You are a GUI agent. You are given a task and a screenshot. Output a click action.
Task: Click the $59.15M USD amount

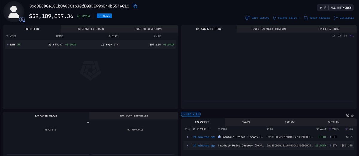click(347, 146)
